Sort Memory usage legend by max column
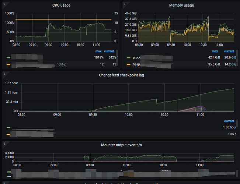 [215, 51]
